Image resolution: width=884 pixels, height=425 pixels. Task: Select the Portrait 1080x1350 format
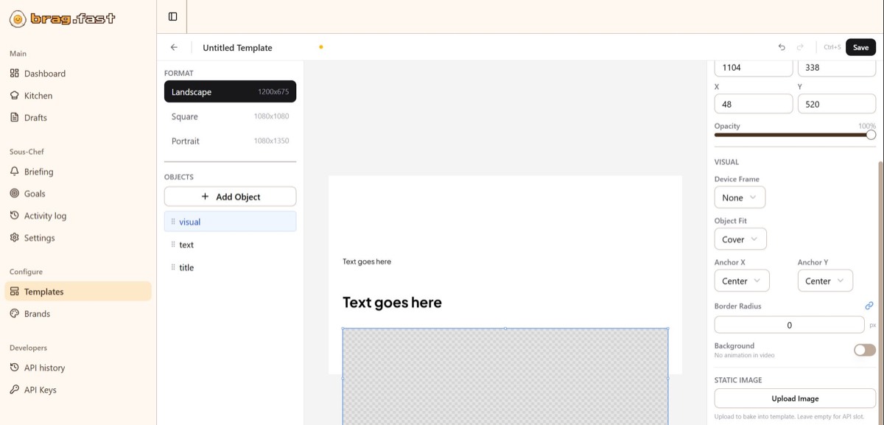pos(230,141)
